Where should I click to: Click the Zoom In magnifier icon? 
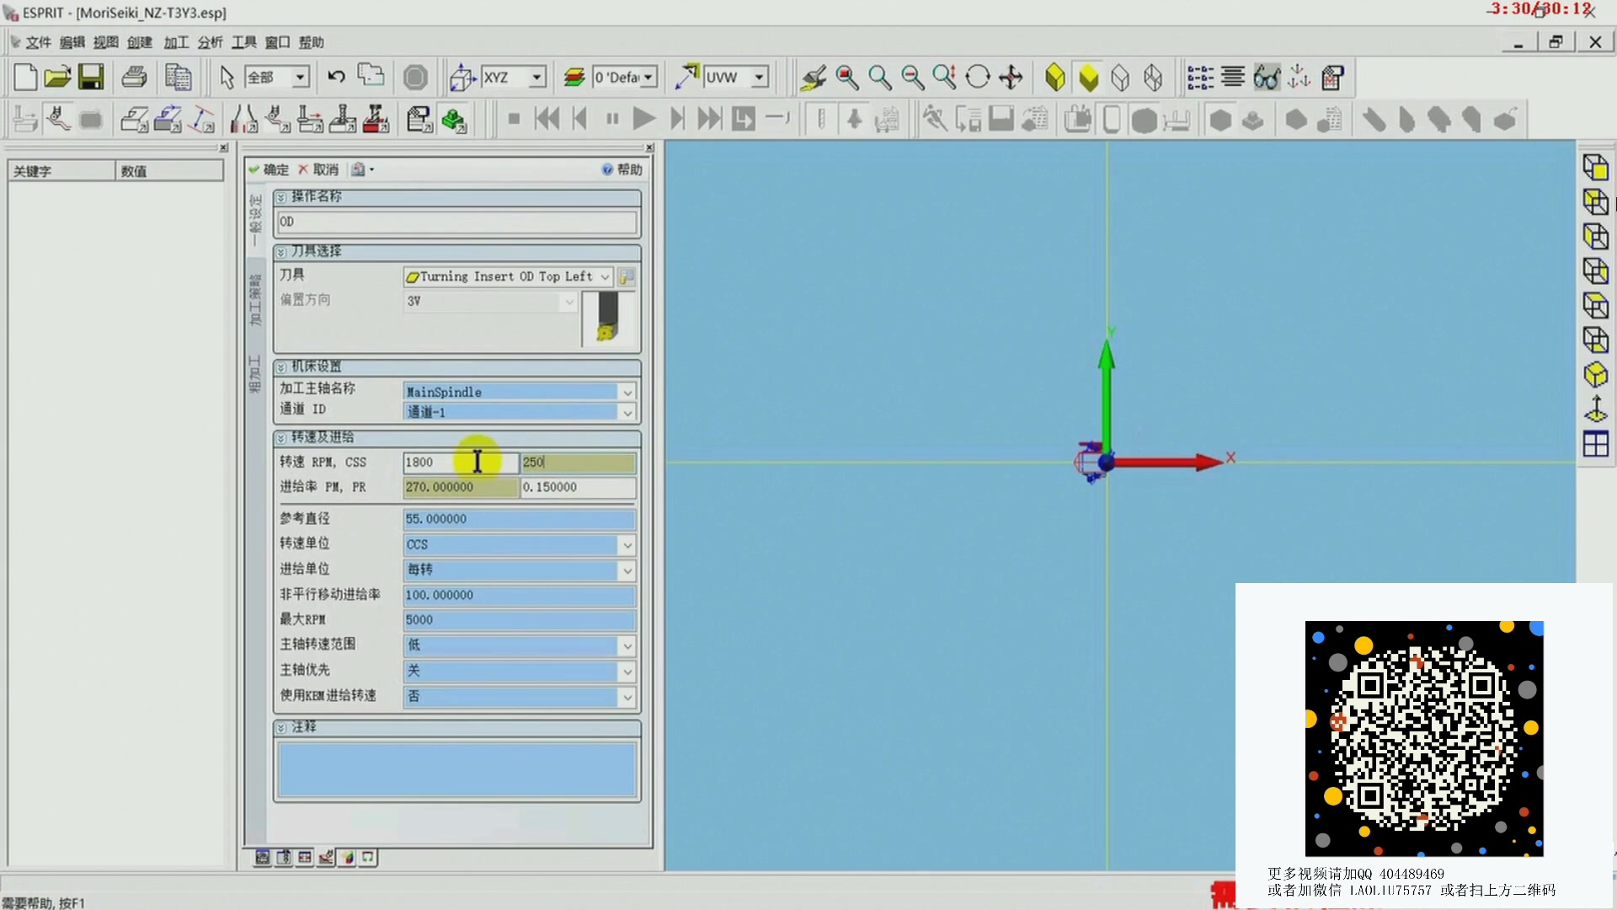(x=879, y=78)
